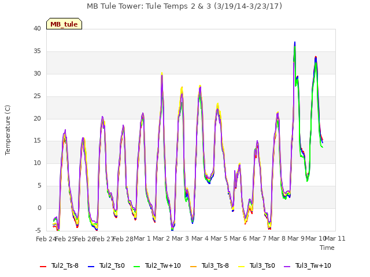
Task: Click the chart title text
Action: pyautogui.click(x=184, y=6)
